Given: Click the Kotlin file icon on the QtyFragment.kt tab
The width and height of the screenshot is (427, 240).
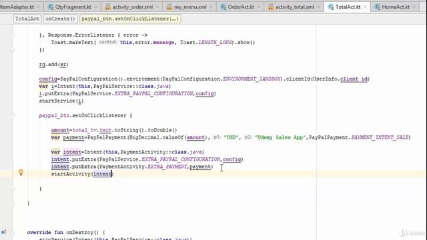Looking at the screenshot, I should coord(51,7).
